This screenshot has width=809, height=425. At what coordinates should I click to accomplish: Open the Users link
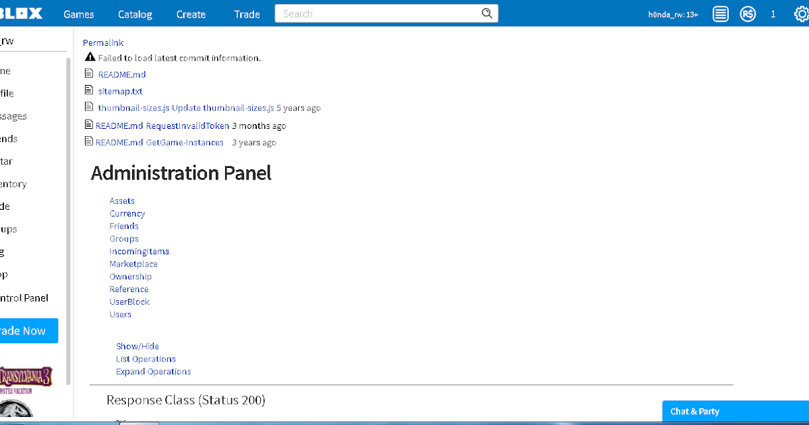(x=121, y=314)
